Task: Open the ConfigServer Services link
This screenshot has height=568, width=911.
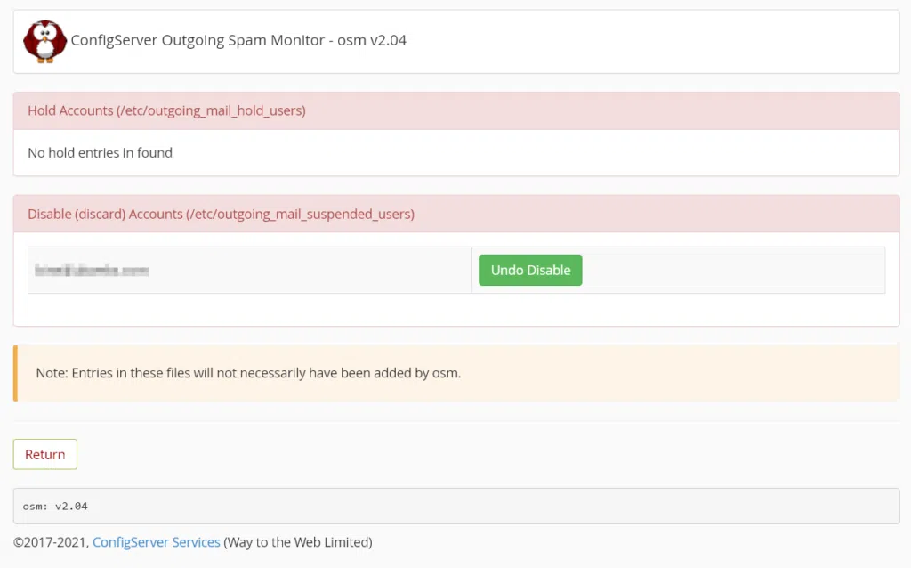Action: pos(157,542)
